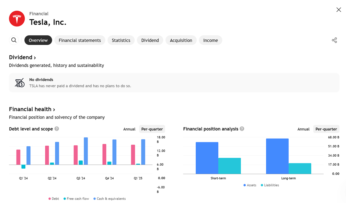
Task: Select Per-quarter for Debt level chart
Action: [152, 129]
